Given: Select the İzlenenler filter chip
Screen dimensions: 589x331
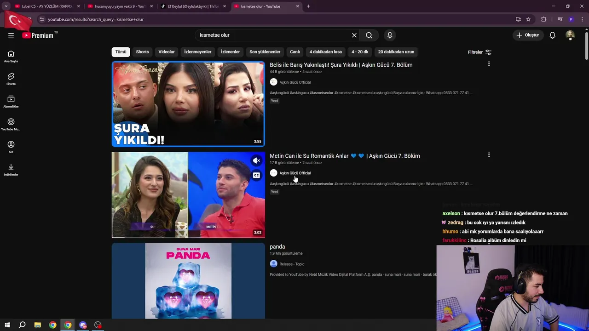Looking at the screenshot, I should (231, 52).
